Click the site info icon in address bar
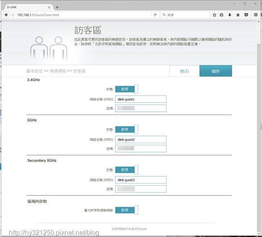This screenshot has height=237, width=262. pos(13,15)
